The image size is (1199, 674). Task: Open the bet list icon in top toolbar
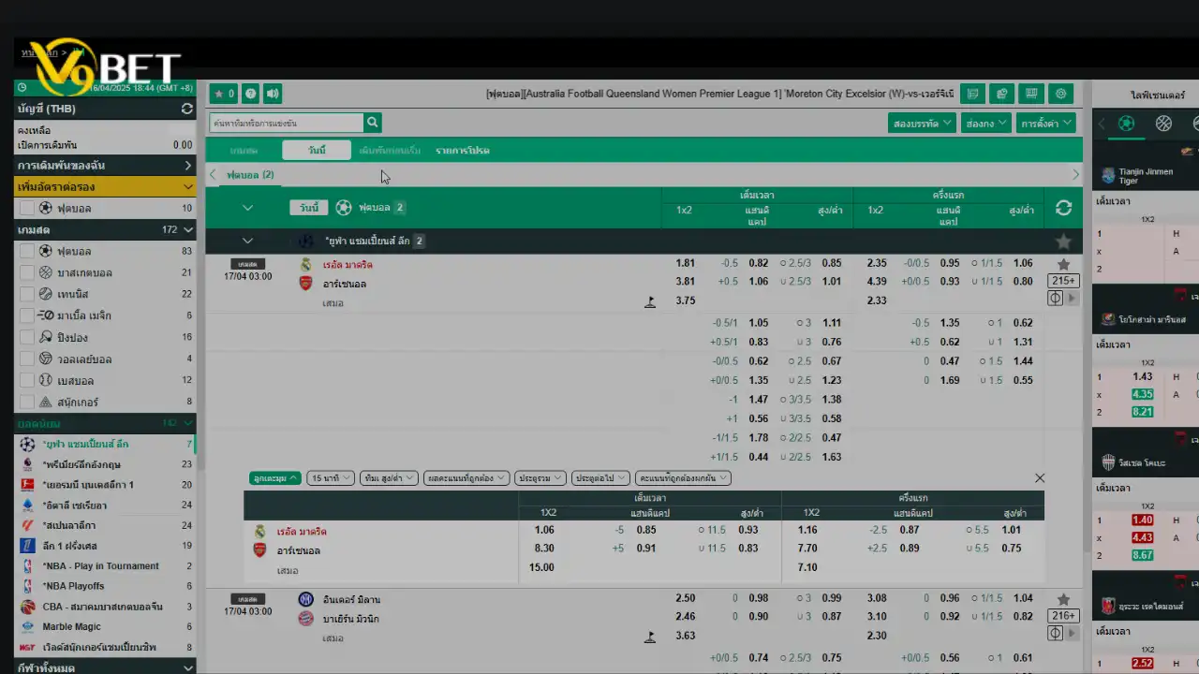tap(972, 94)
